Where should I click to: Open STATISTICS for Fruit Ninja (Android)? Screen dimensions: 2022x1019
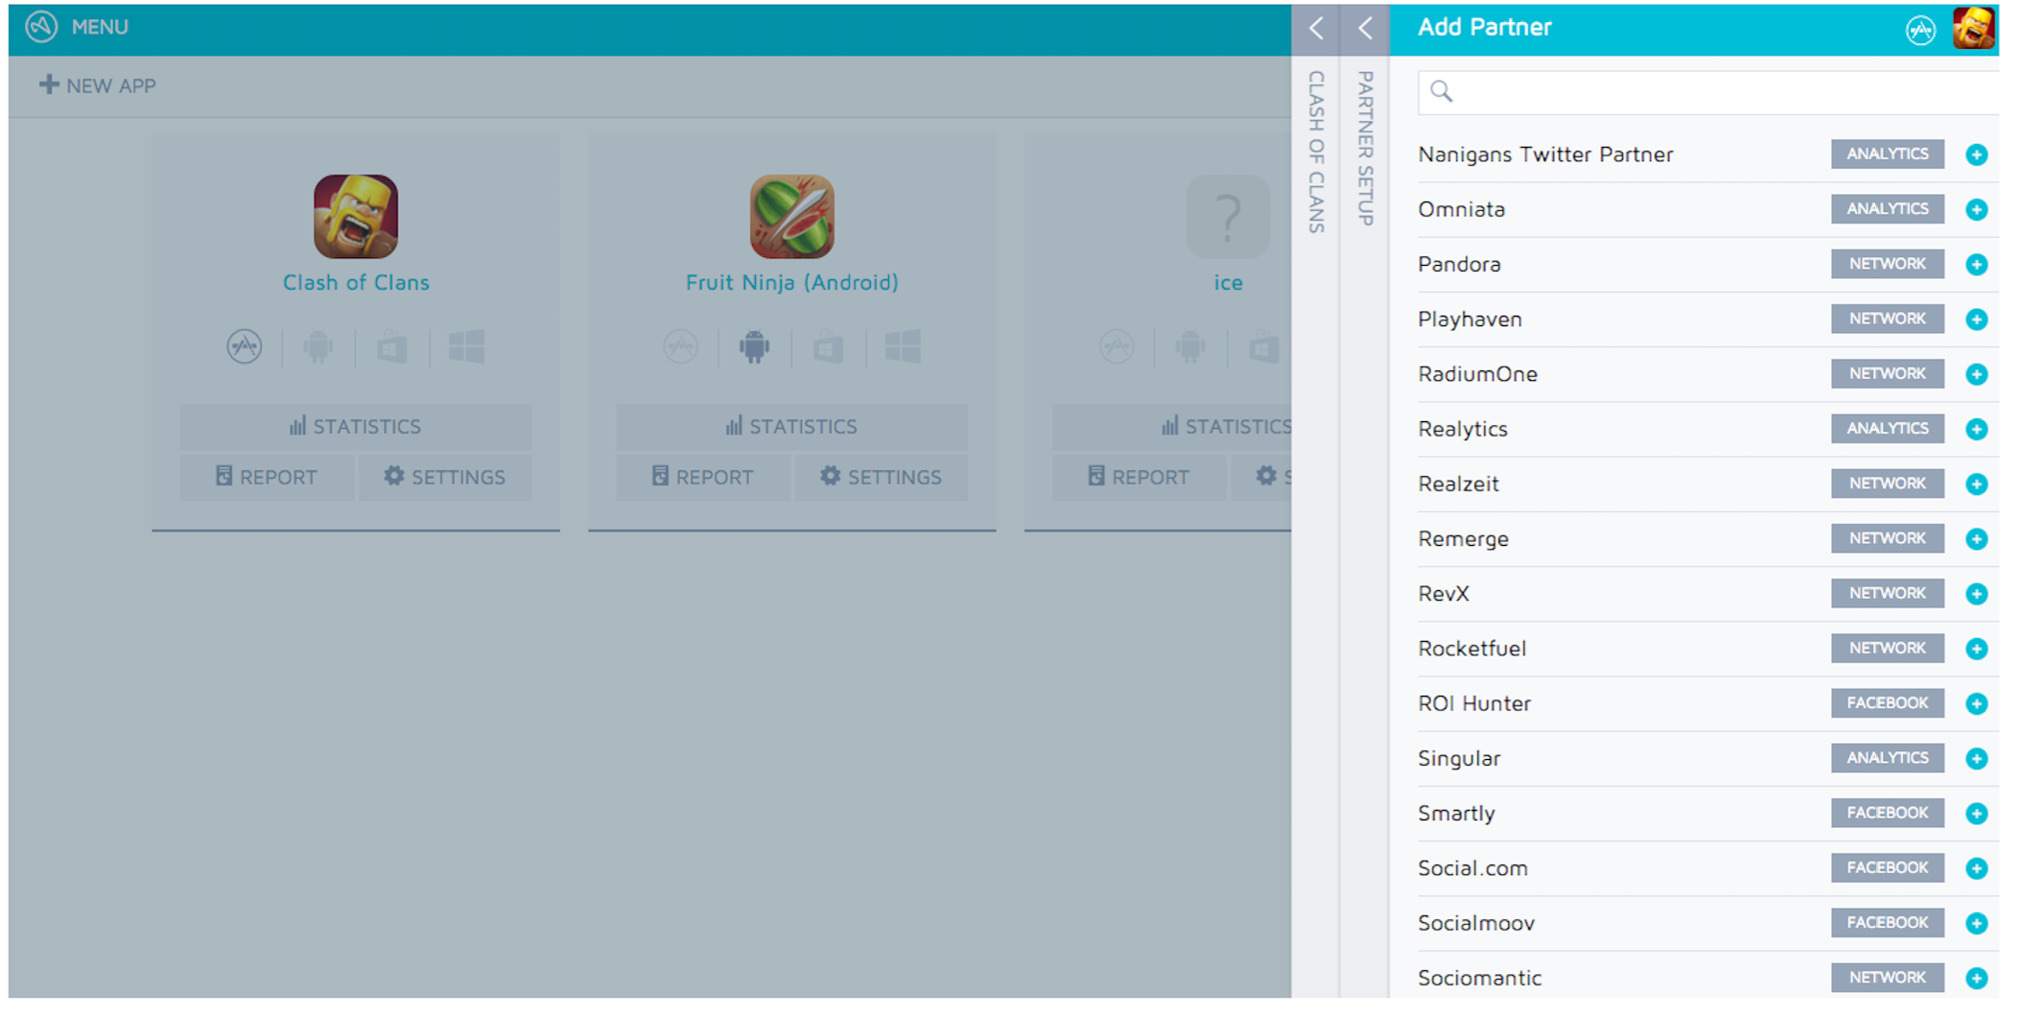point(792,426)
